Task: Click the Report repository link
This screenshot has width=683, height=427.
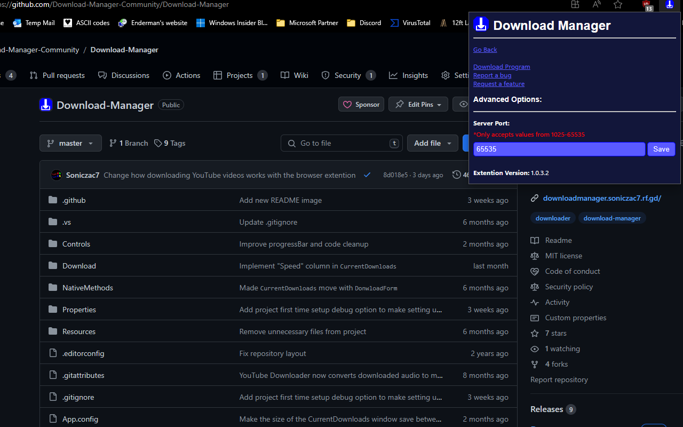Action: (559, 380)
